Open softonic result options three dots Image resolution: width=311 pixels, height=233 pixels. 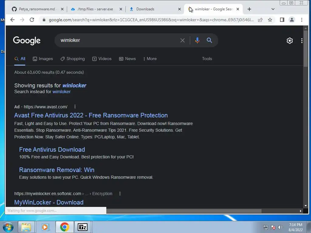coord(120,194)
